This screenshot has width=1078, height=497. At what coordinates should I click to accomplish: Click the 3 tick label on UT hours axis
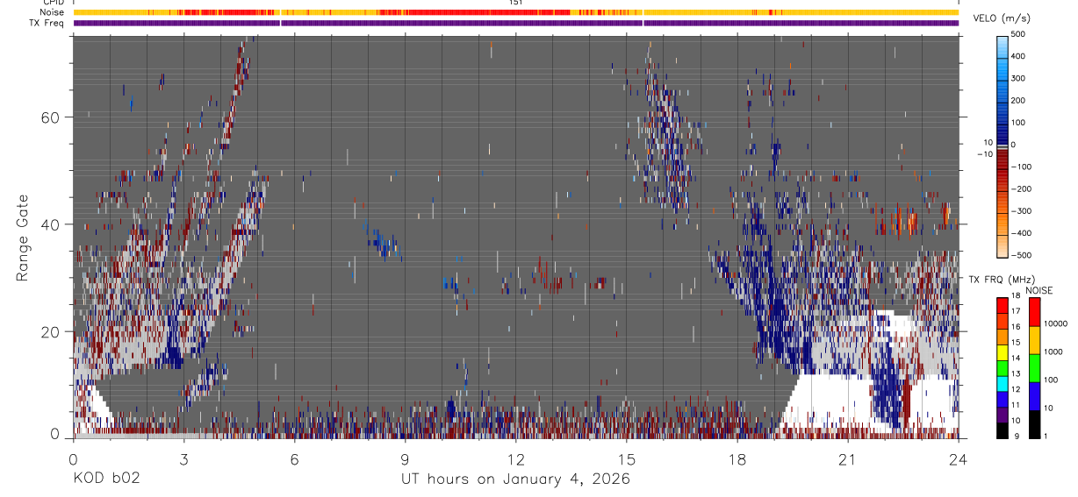pos(183,458)
